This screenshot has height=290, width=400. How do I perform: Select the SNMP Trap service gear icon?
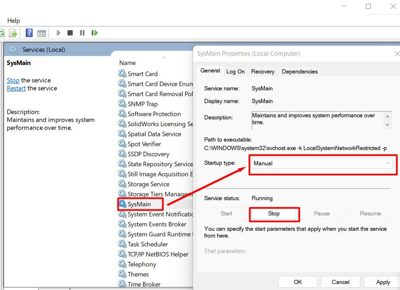(122, 104)
